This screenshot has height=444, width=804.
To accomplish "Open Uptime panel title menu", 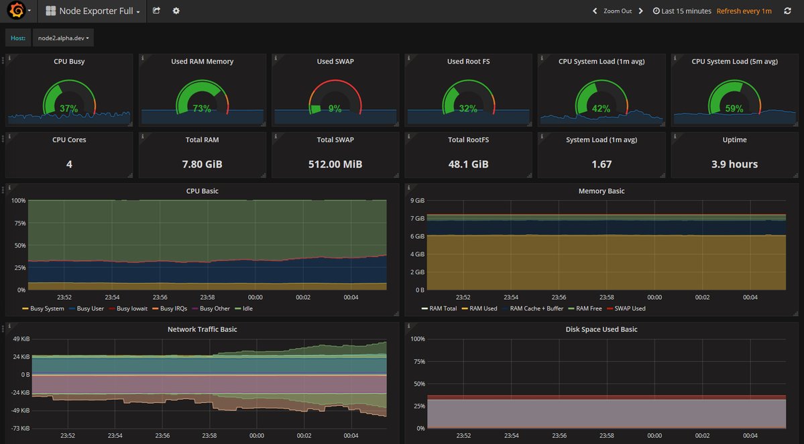I will coord(734,140).
